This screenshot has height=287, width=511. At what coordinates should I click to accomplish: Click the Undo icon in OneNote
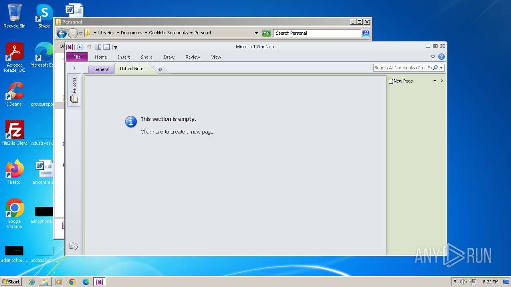tap(89, 47)
